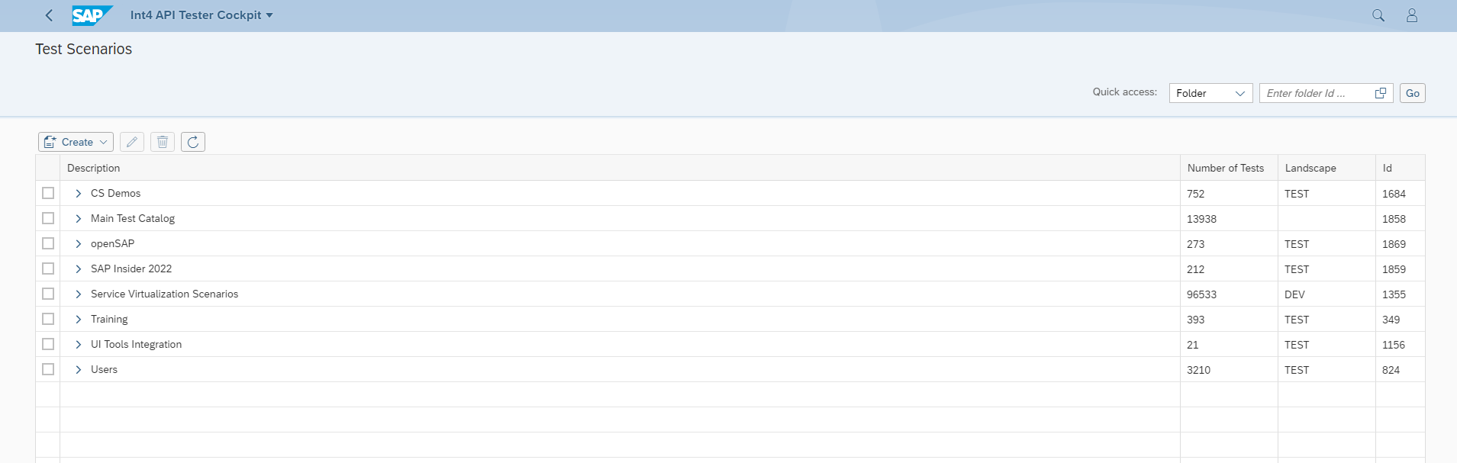This screenshot has height=463, width=1457.
Task: Click the Number of Tests column header
Action: point(1225,168)
